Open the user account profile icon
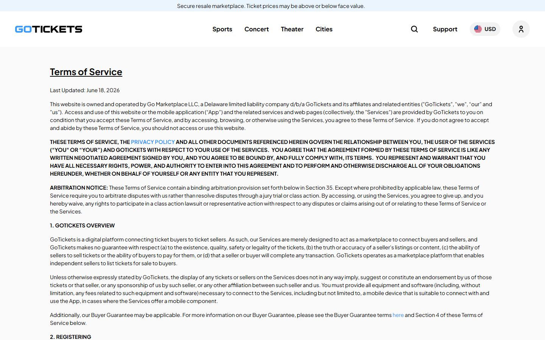Image resolution: width=545 pixels, height=340 pixels. pos(521,29)
